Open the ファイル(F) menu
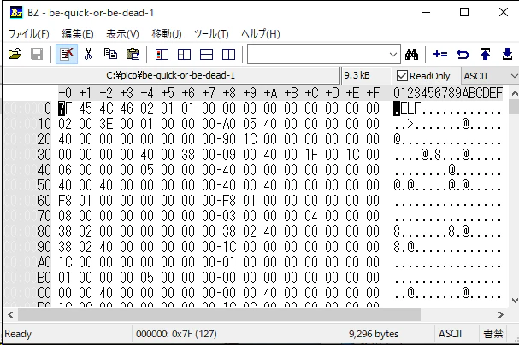Image resolution: width=519 pixels, height=345 pixels. 29,33
